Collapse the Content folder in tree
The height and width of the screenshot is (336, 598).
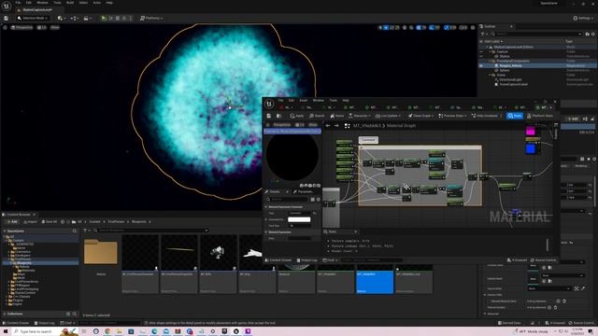tap(7, 241)
